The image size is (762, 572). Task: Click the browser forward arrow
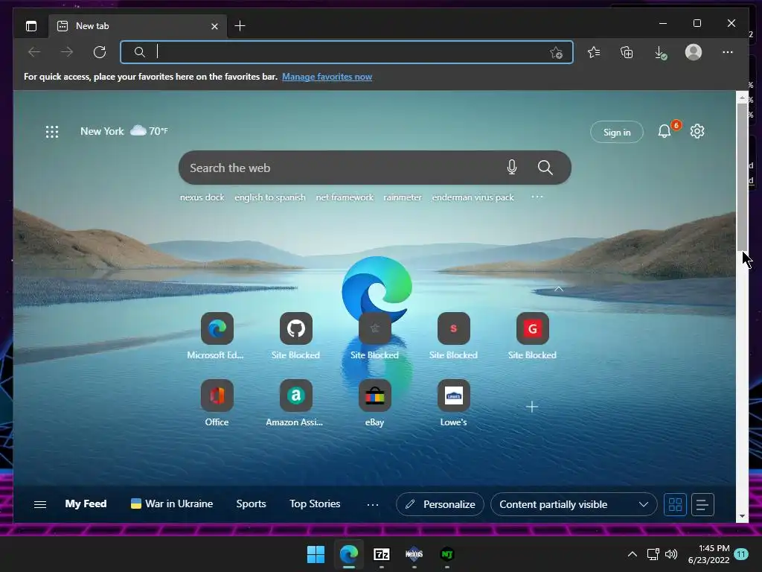click(67, 52)
